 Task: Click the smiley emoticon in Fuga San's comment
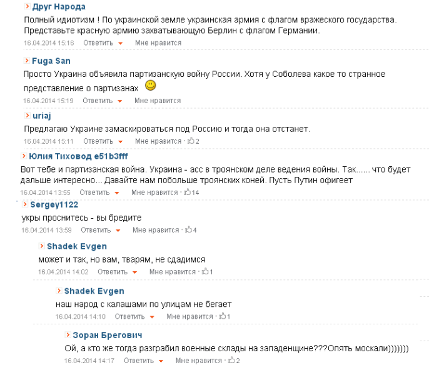[x=150, y=86]
